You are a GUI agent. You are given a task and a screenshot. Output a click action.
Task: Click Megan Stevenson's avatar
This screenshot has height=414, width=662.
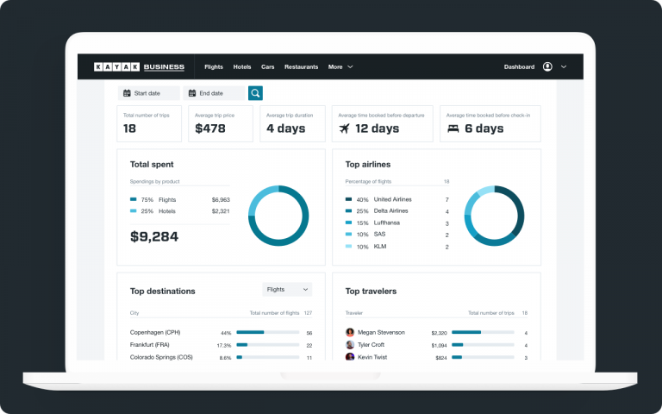coord(350,332)
